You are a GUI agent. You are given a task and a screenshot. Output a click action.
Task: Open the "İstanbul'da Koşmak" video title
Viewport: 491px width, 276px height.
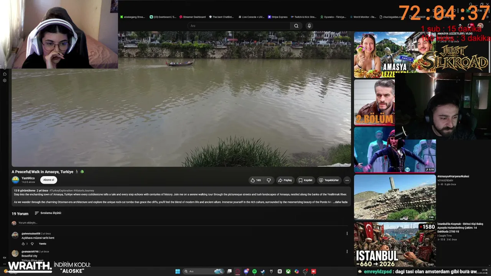click(x=460, y=228)
